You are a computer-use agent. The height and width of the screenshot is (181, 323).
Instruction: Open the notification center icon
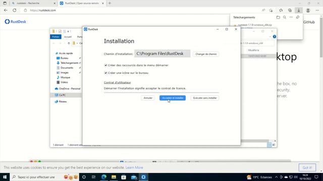click(316, 177)
